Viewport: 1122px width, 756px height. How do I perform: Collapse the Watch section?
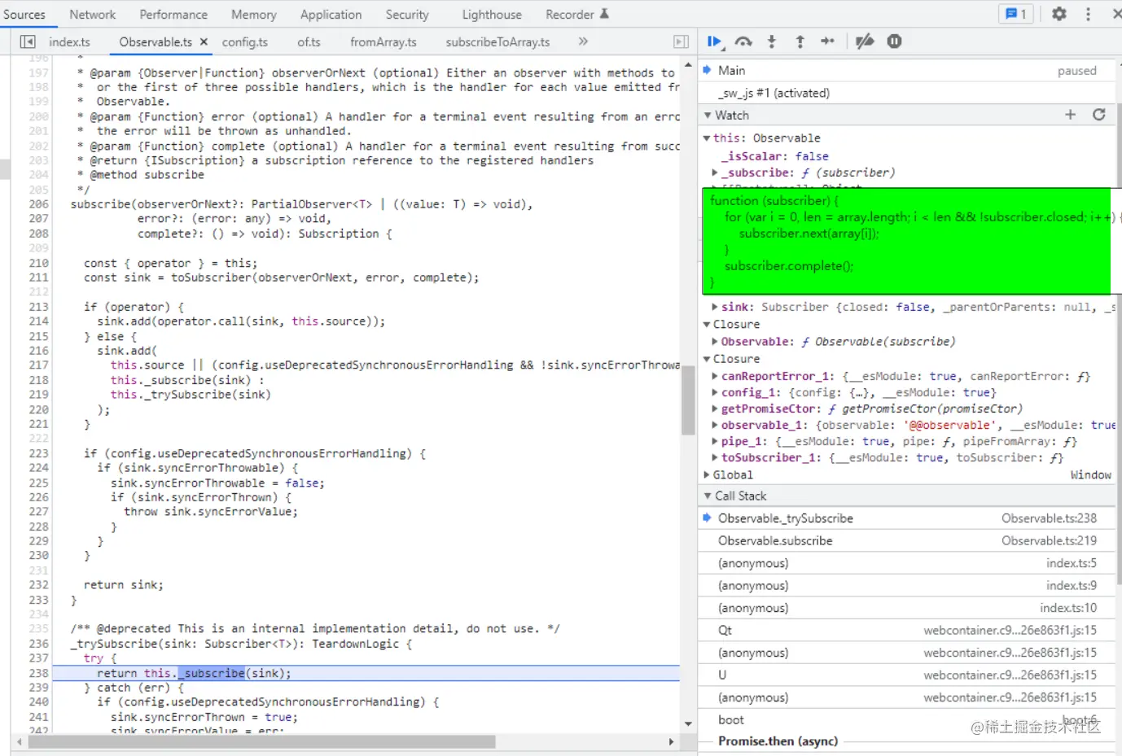coord(708,116)
